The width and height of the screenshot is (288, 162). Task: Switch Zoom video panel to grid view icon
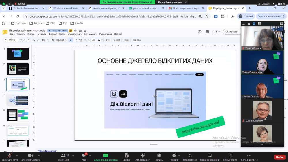click(259, 24)
